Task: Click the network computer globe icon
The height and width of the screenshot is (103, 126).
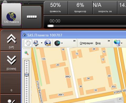Action: tap(117, 43)
